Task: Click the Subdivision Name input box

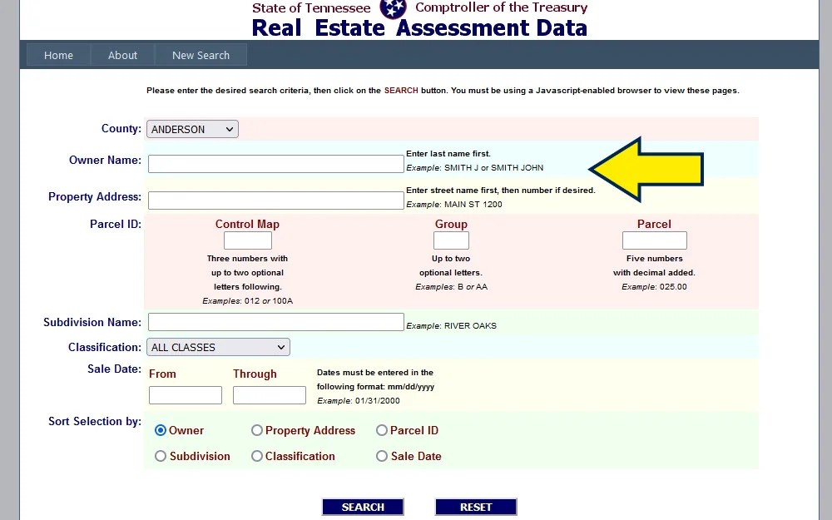Action: pos(275,322)
